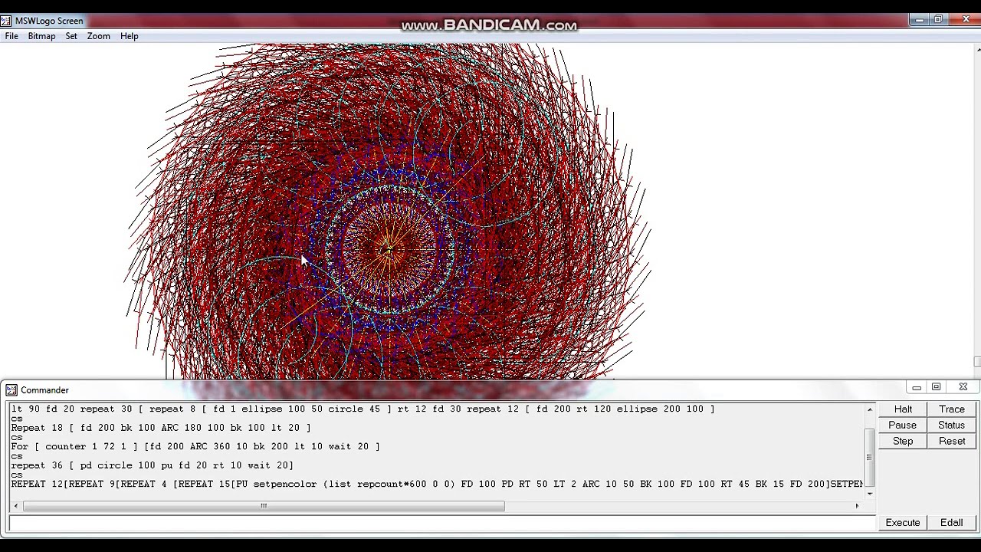981x552 pixels.
Task: Open the editor with Edall button
Action: (x=952, y=523)
